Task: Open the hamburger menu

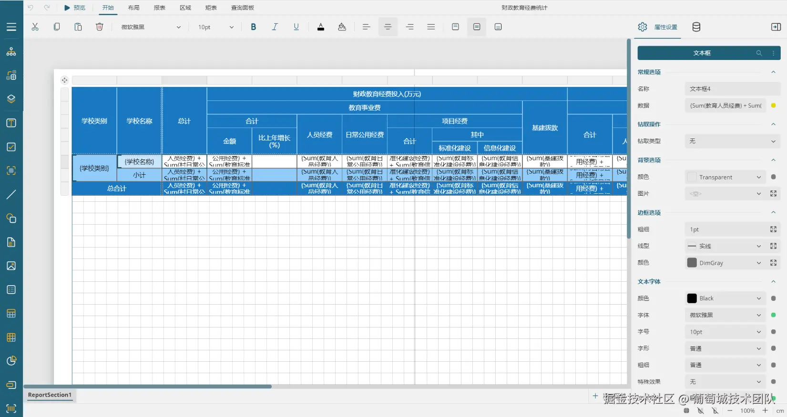Action: click(11, 27)
